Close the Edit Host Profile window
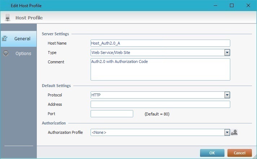This screenshot has width=257, height=159. (x=248, y=5)
